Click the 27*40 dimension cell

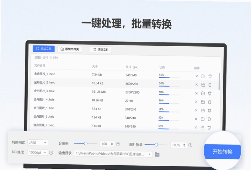tap(129, 101)
